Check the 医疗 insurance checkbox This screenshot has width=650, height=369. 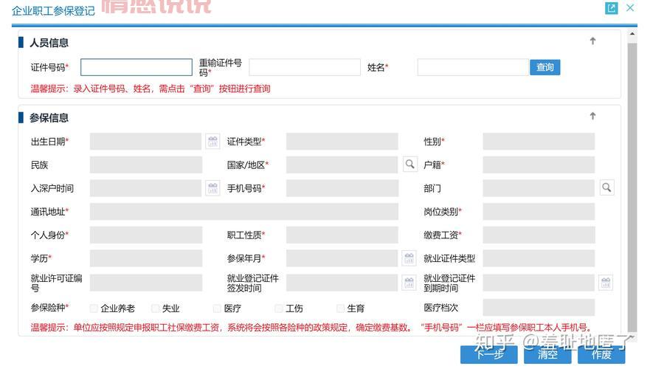click(217, 308)
